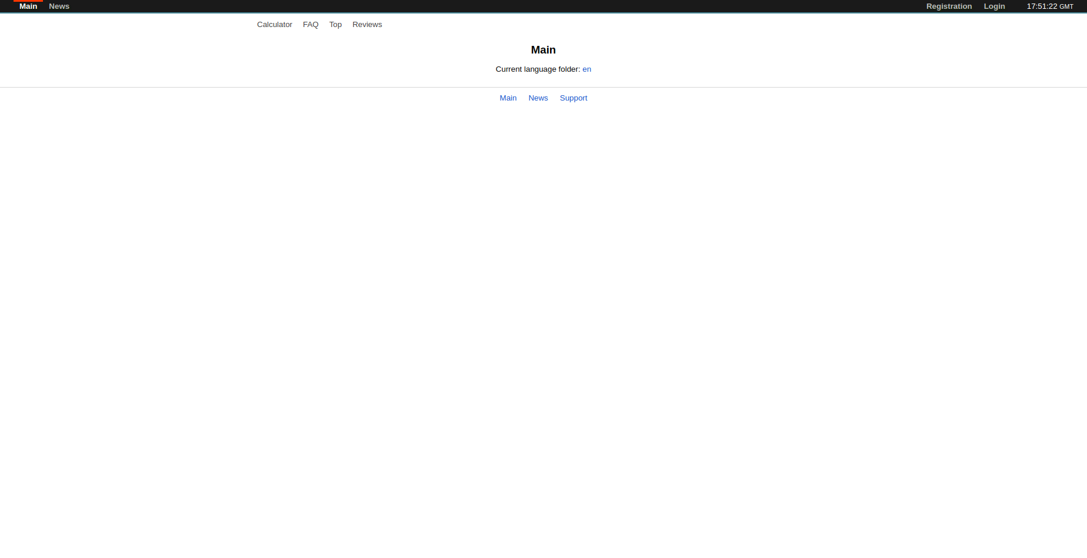Open the Calculator page
Screen dimensions: 1087x558
tap(274, 25)
